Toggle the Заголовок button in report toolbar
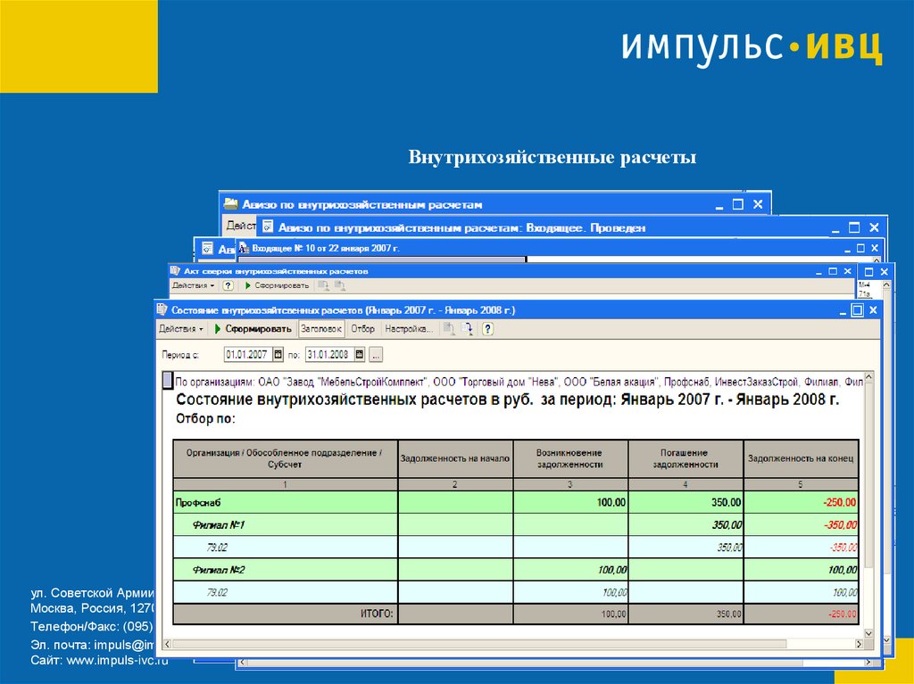Screen dimensions: 914x684 tap(321, 329)
